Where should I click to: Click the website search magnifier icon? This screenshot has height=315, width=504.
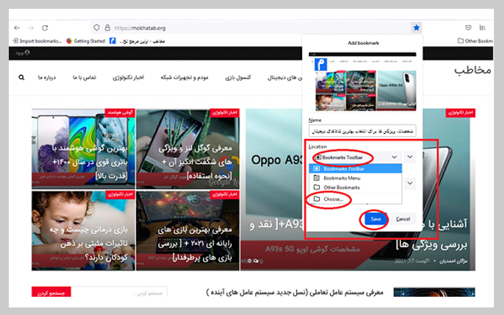click(x=21, y=77)
